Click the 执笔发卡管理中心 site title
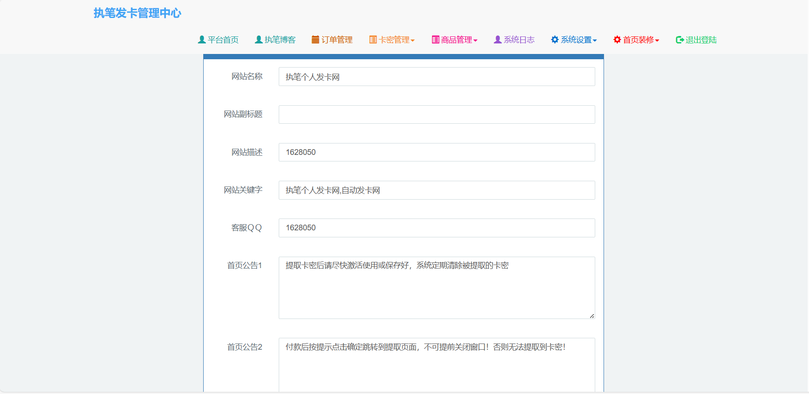 137,13
